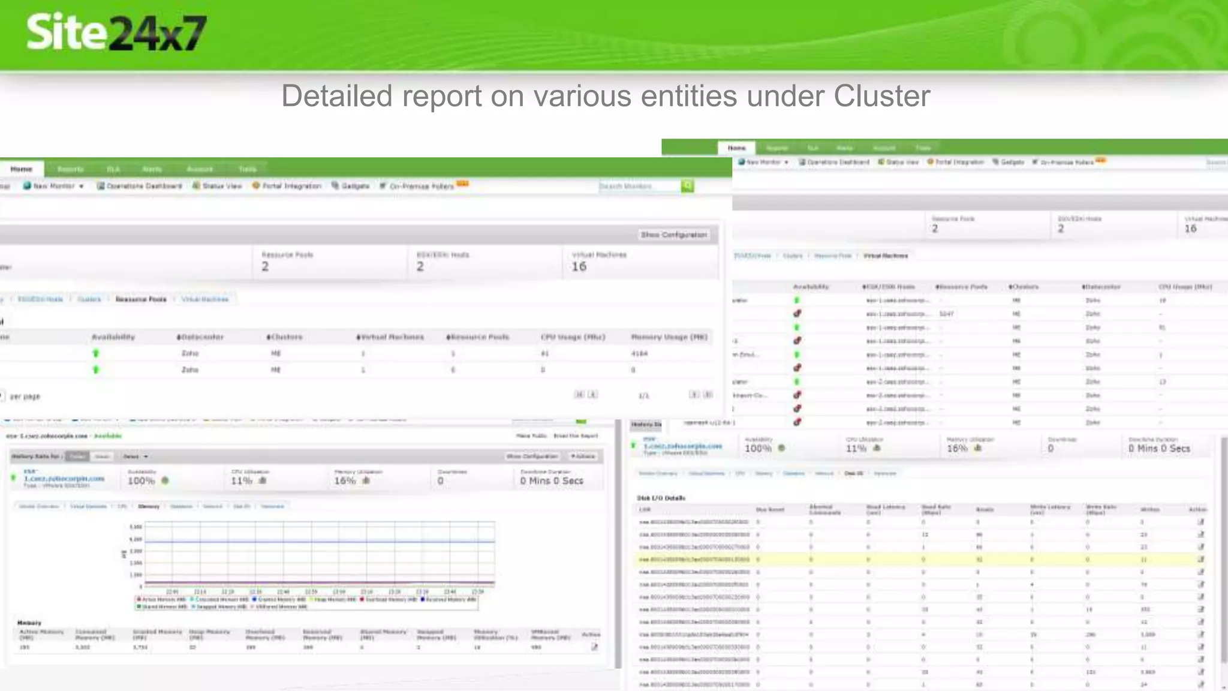This screenshot has width=1228, height=691.
Task: Click Availability green indicator, bottom-left window
Action: 165,480
